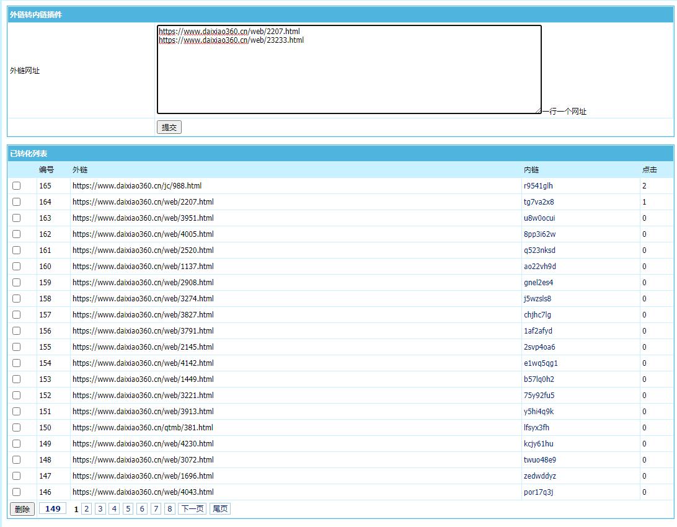Click the 删除 delete button
Screen dimensions: 677x527
(22, 509)
